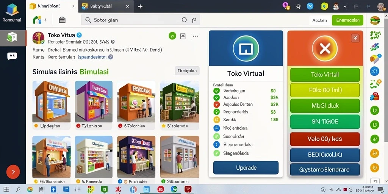Click the green Enemecalen button
388x194 pixels.
click(x=347, y=20)
